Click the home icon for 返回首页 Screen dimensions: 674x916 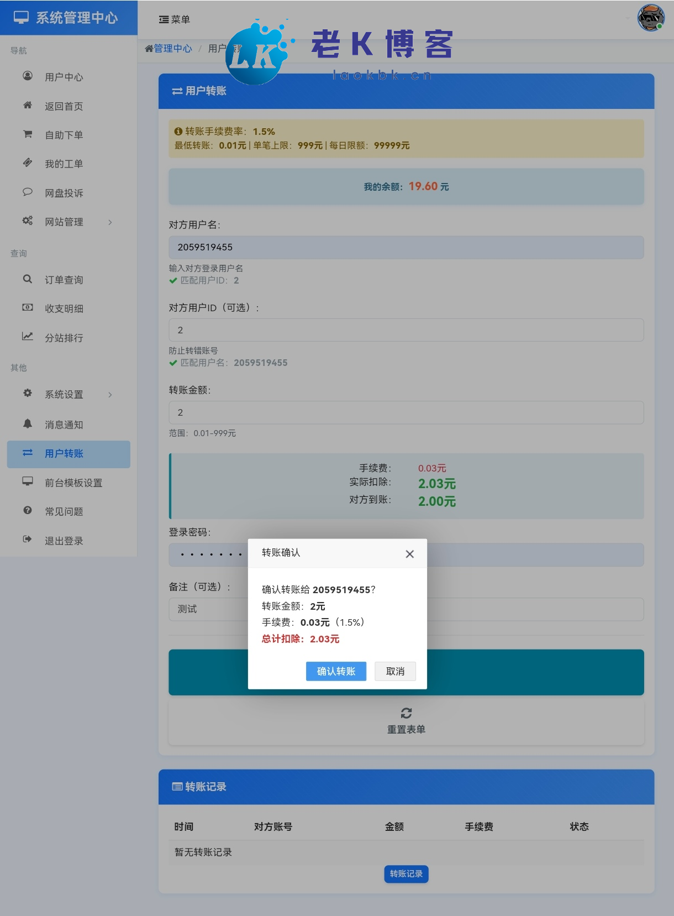[27, 105]
